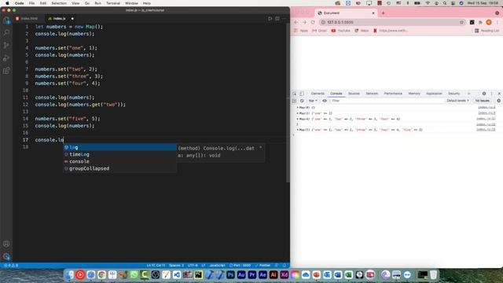Close the suggestion details popup

pyautogui.click(x=260, y=148)
